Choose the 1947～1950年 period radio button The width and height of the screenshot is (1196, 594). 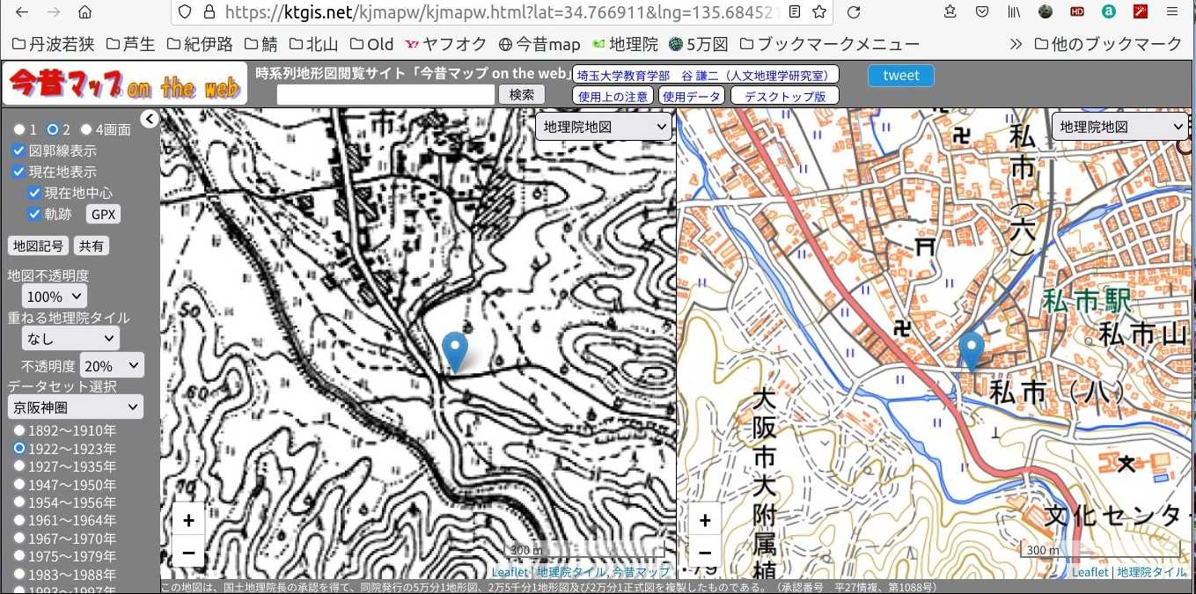coord(19,485)
